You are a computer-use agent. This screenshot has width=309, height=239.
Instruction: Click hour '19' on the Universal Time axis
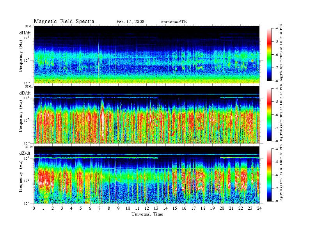coord(212,209)
